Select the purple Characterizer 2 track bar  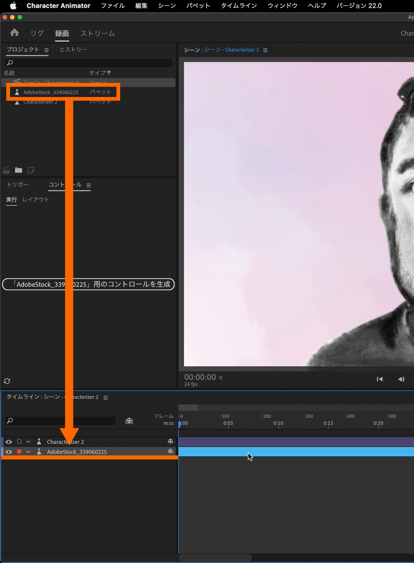296,442
